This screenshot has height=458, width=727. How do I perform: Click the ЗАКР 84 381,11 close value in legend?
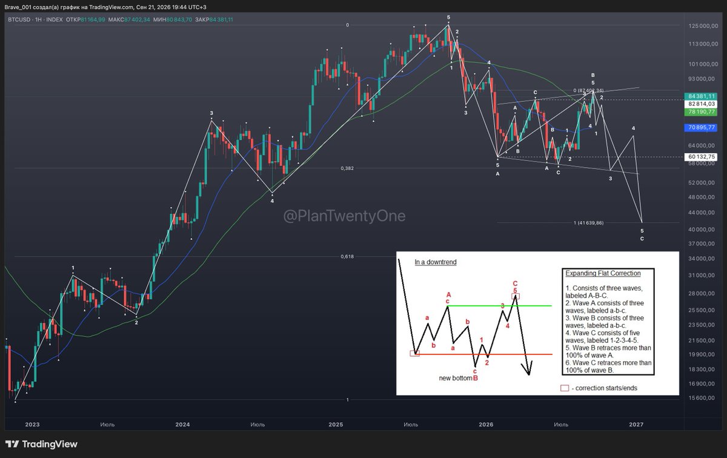[214, 19]
